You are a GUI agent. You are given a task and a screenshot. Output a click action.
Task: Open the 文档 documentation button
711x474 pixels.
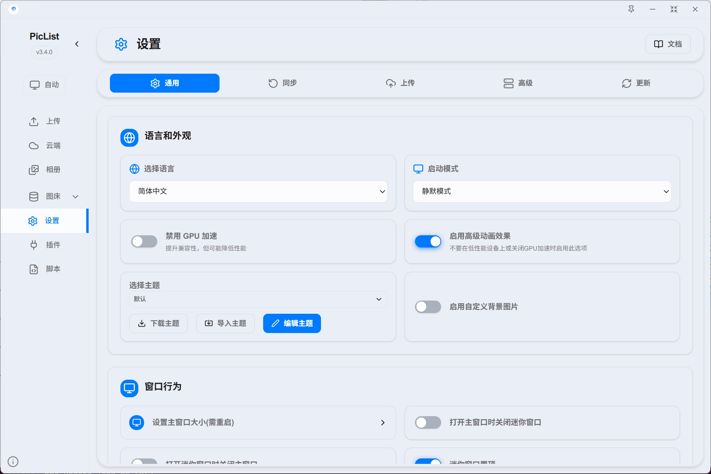pyautogui.click(x=668, y=44)
